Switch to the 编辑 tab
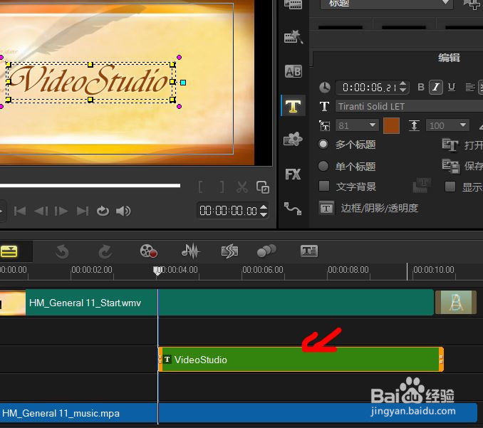 point(449,58)
